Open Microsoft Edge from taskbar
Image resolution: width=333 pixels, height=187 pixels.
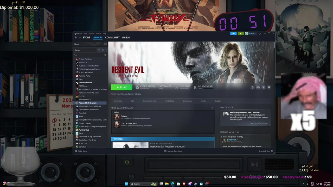pyautogui.click(x=172, y=184)
